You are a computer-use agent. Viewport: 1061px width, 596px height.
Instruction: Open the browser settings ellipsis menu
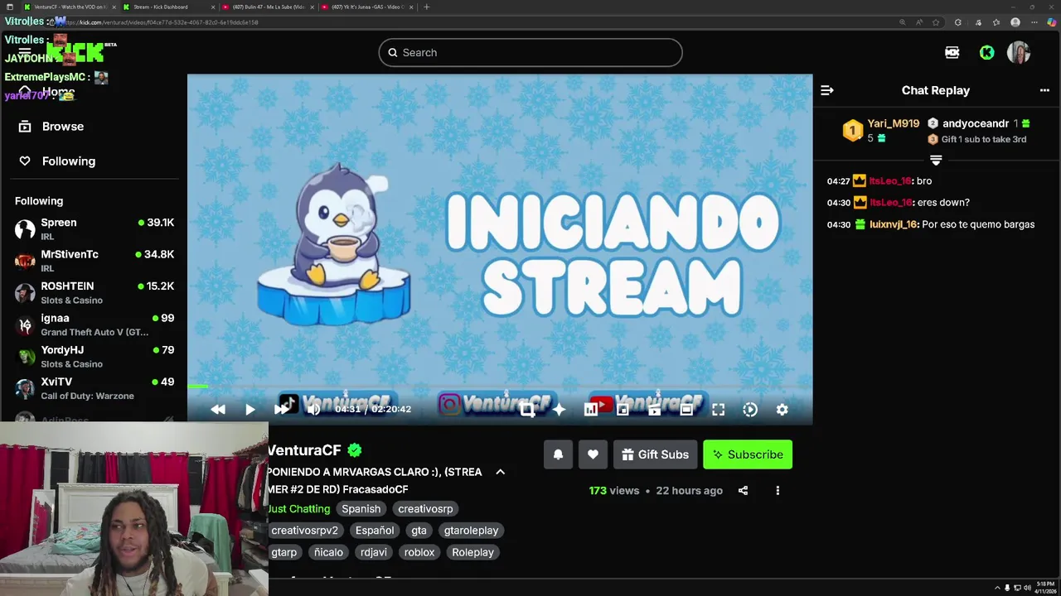tap(1033, 22)
